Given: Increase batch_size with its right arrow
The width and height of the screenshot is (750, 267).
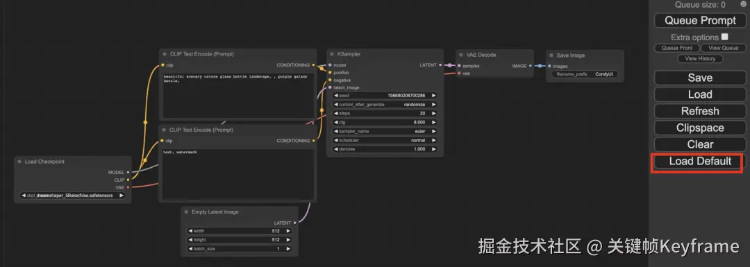Looking at the screenshot, I should (x=288, y=249).
